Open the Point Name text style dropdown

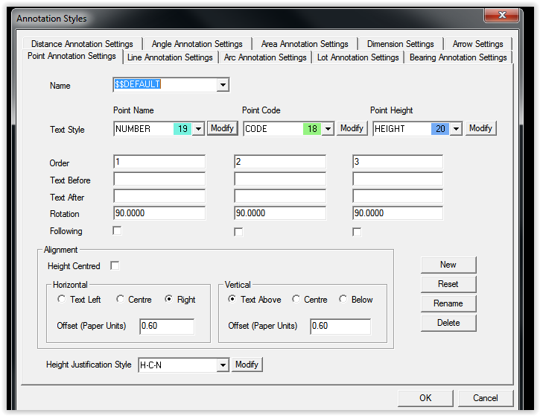[x=199, y=129]
